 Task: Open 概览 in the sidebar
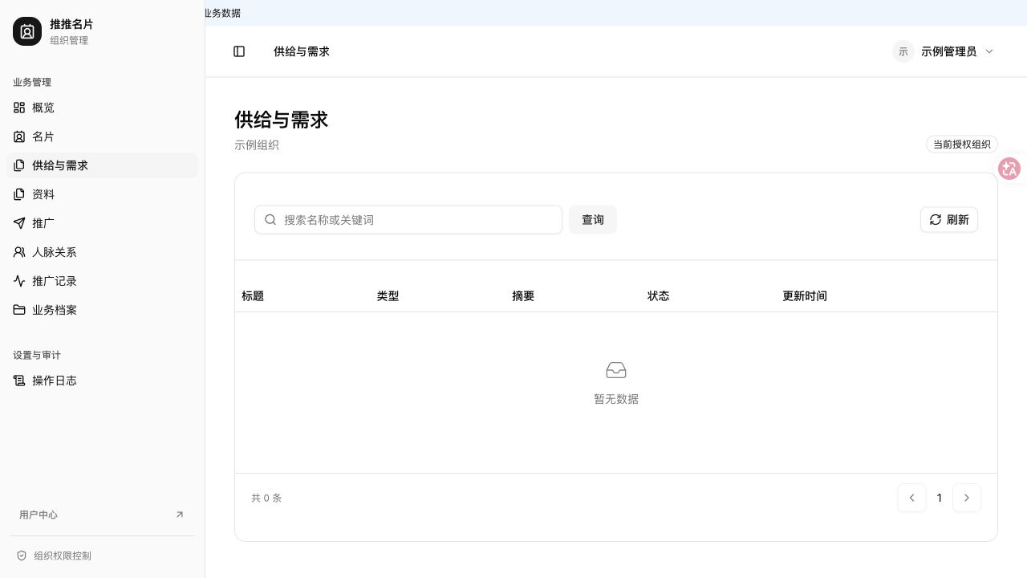point(102,108)
